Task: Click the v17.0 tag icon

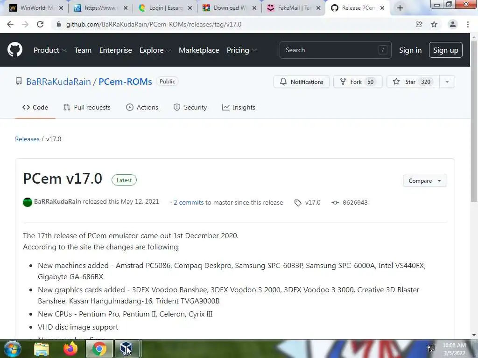Action: [298, 203]
